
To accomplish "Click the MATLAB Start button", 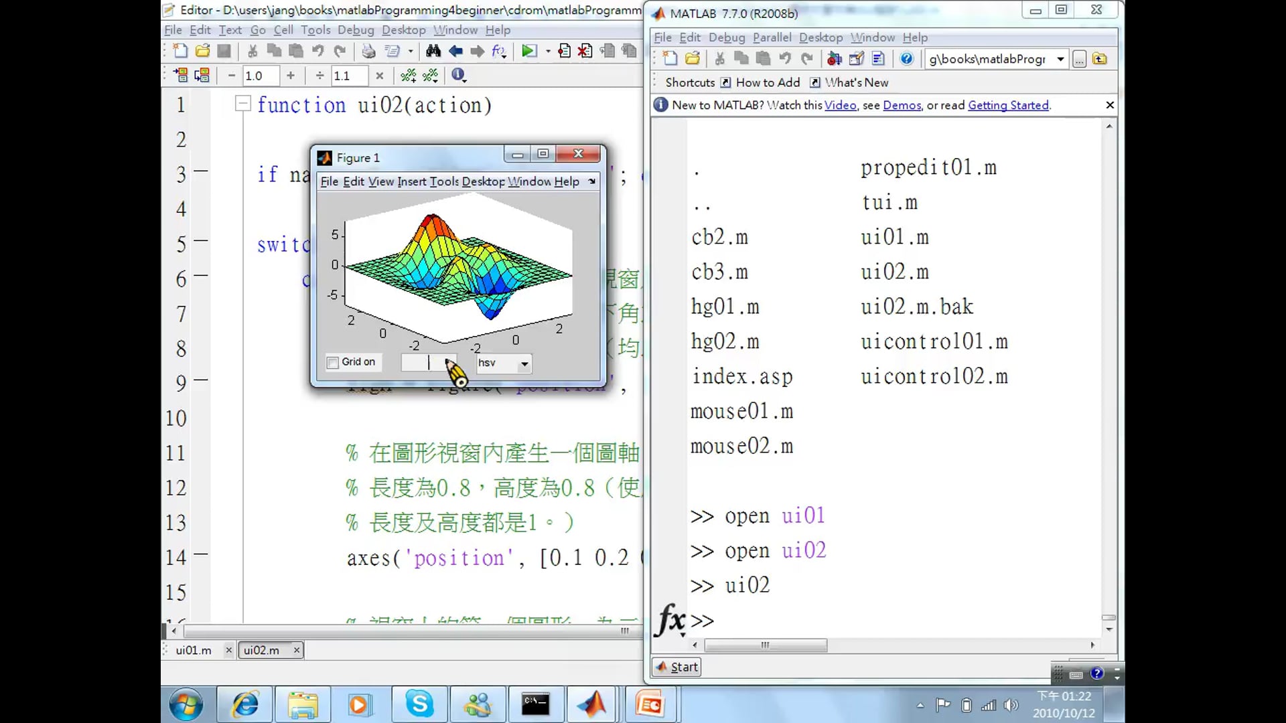I will coord(677,667).
